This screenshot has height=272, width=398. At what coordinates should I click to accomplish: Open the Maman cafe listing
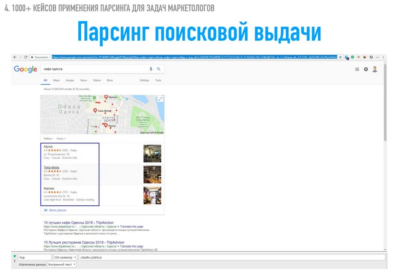(x=49, y=188)
